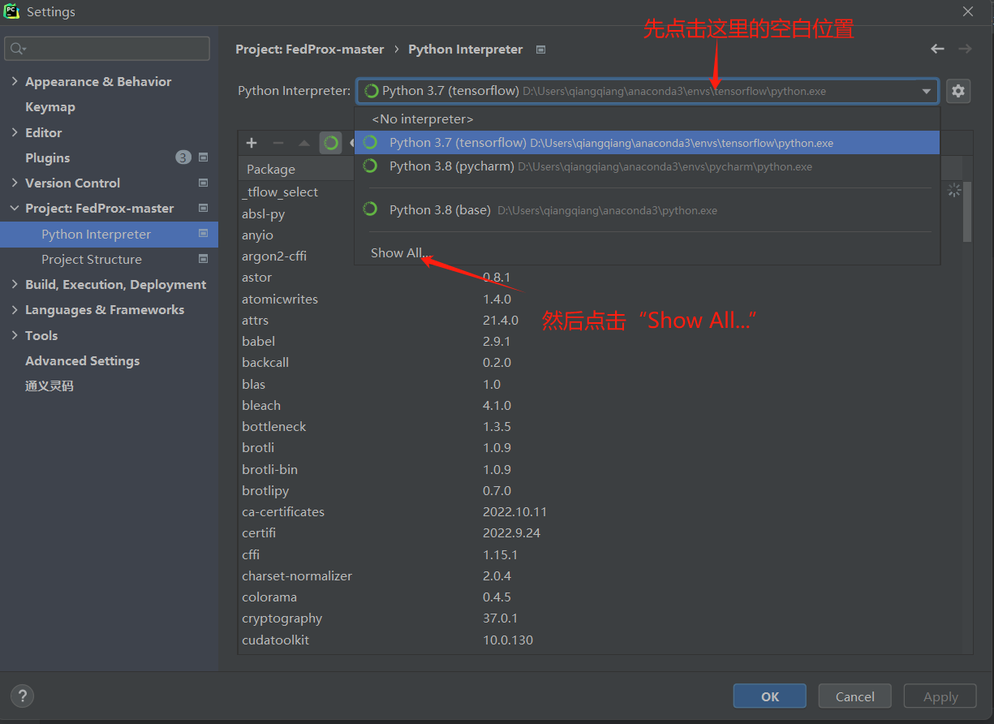Open the Python Interpreter combo box

(x=648, y=91)
